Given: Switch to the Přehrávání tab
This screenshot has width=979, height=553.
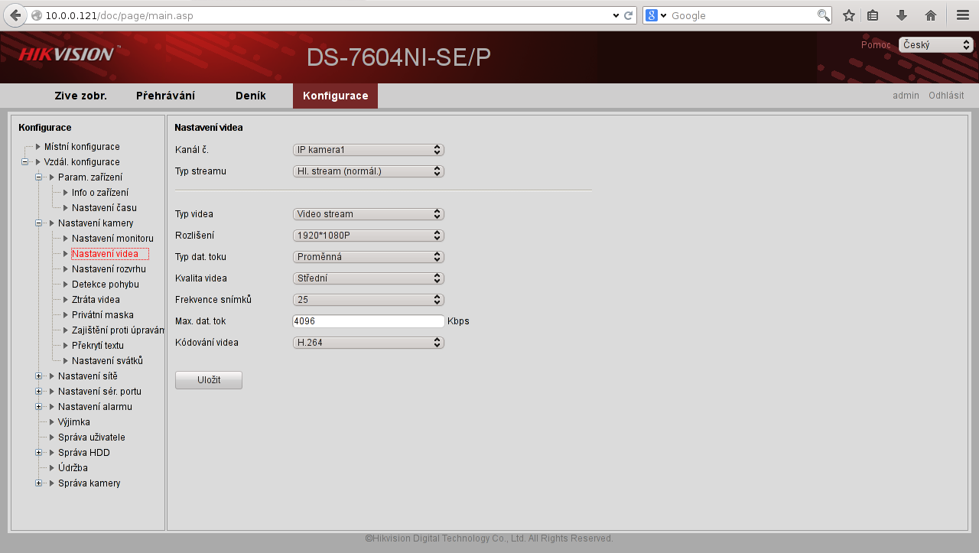Looking at the screenshot, I should 165,96.
